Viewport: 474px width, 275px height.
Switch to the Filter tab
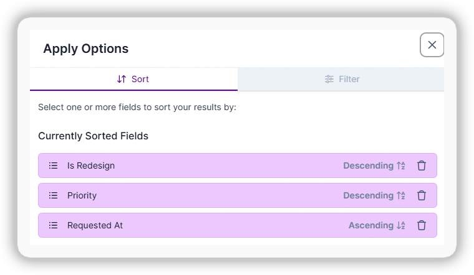pyautogui.click(x=341, y=79)
